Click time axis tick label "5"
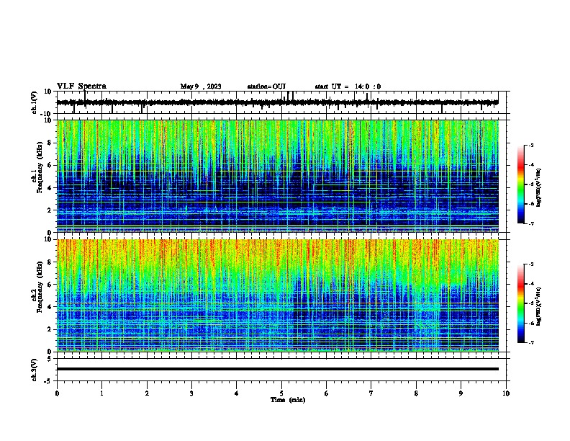This screenshot has height=441, width=570. 281,393
